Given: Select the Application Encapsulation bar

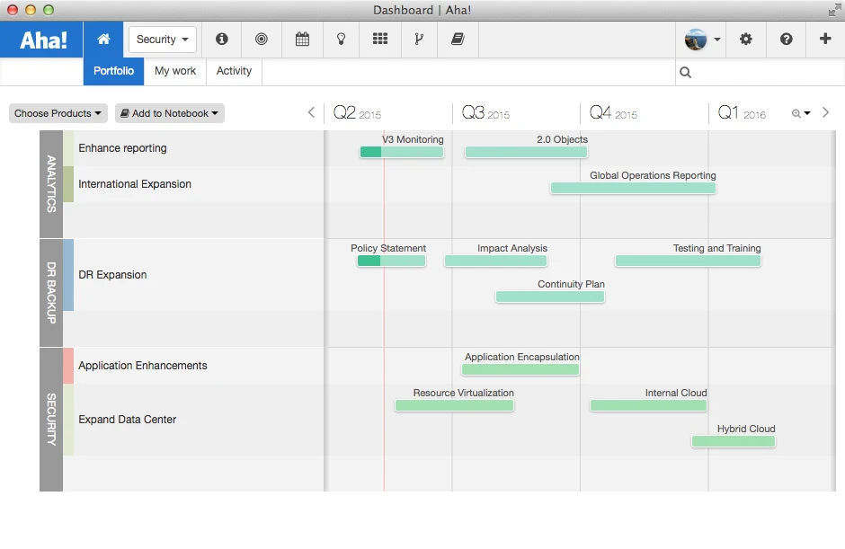Looking at the screenshot, I should pos(520,369).
